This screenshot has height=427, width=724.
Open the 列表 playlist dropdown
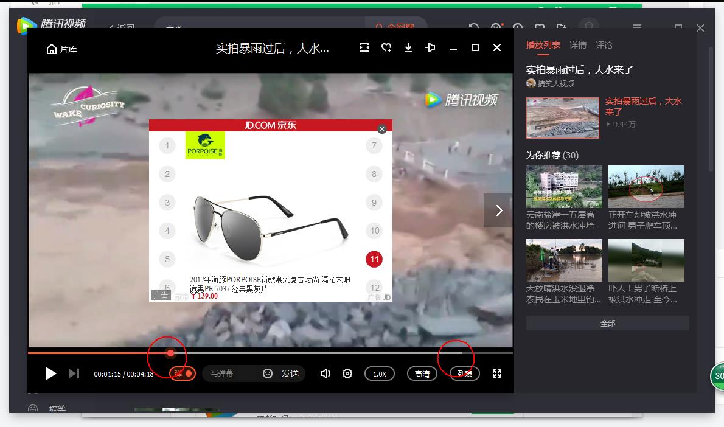463,373
